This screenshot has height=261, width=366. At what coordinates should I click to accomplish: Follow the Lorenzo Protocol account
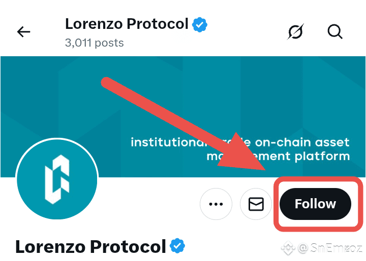tap(315, 204)
